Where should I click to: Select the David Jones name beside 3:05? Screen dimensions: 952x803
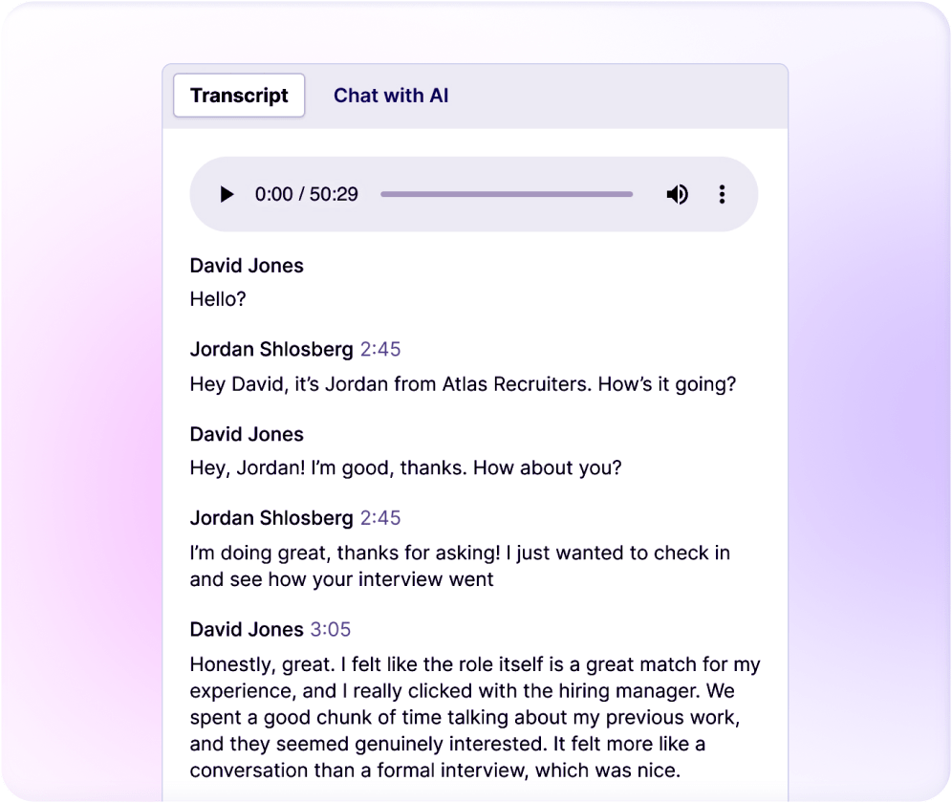(x=247, y=629)
